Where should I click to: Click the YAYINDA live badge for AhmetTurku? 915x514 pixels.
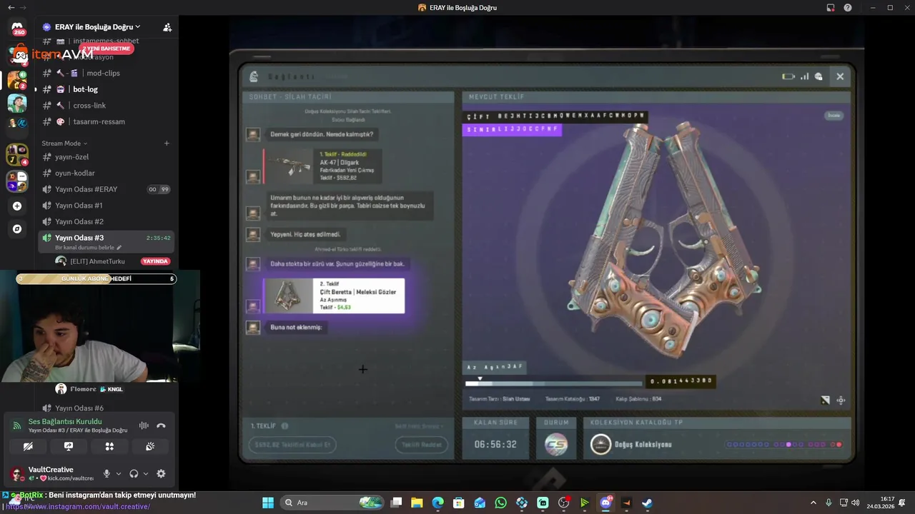click(x=155, y=261)
